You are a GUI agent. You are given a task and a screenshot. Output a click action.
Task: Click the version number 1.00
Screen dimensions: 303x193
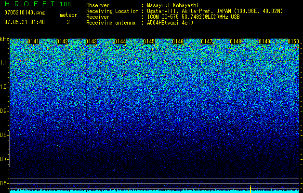[66, 4]
